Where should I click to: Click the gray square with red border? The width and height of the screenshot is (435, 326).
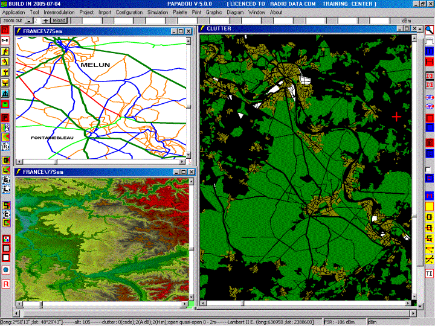click(x=5, y=248)
